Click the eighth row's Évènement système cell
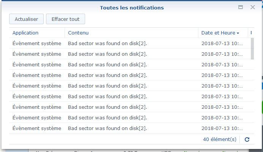The height and width of the screenshot is (152, 263). (x=37, y=118)
